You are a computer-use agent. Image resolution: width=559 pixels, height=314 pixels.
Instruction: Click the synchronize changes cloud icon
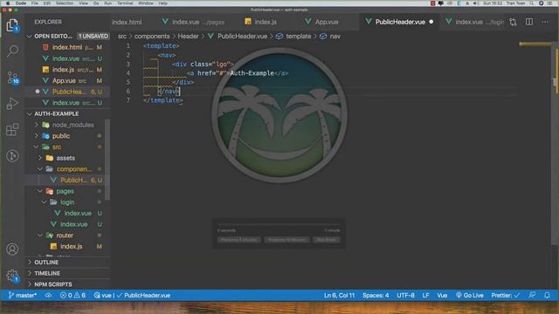[x=48, y=295]
